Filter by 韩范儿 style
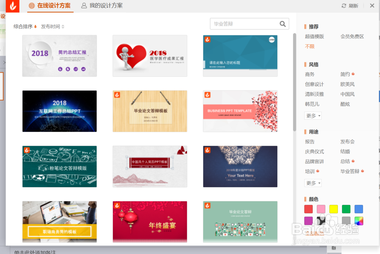Image resolution: width=380 pixels, height=254 pixels. [312, 104]
